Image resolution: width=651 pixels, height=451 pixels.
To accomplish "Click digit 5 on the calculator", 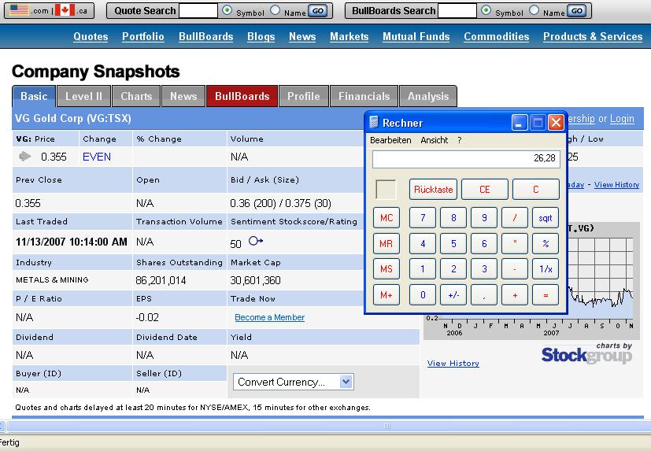I will point(453,243).
